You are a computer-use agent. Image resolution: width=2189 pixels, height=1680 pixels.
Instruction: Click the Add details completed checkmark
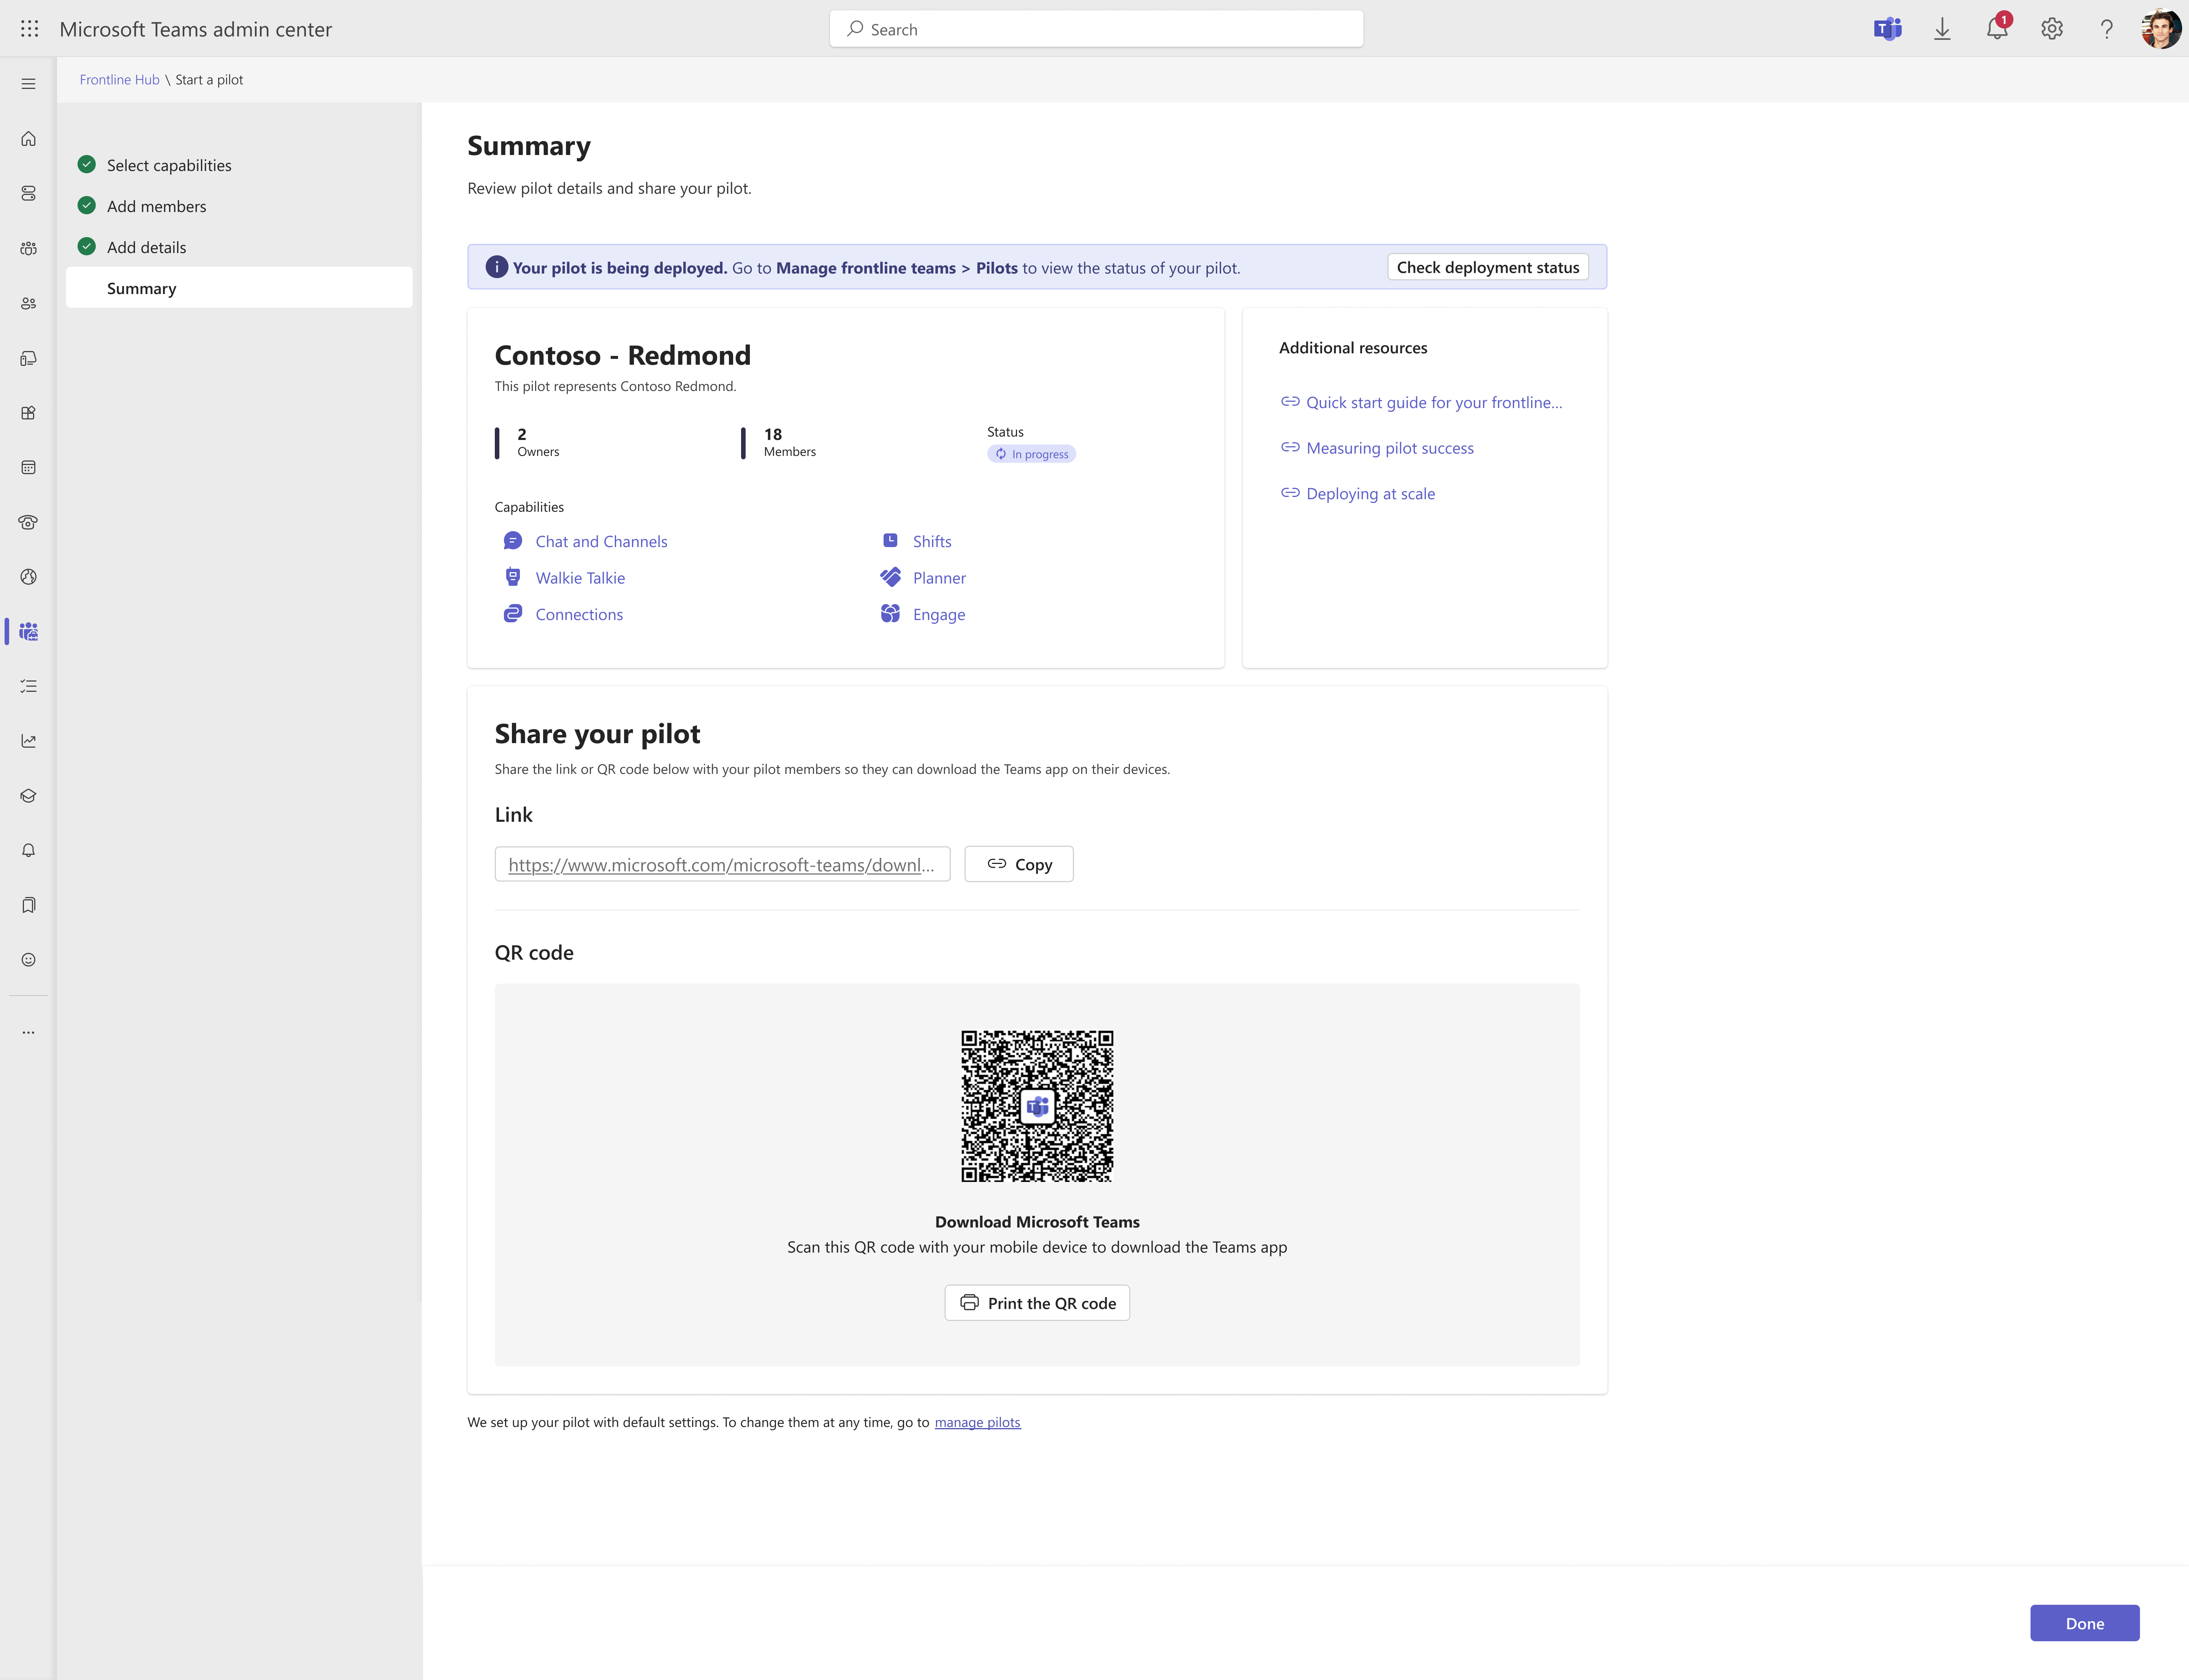[86, 247]
